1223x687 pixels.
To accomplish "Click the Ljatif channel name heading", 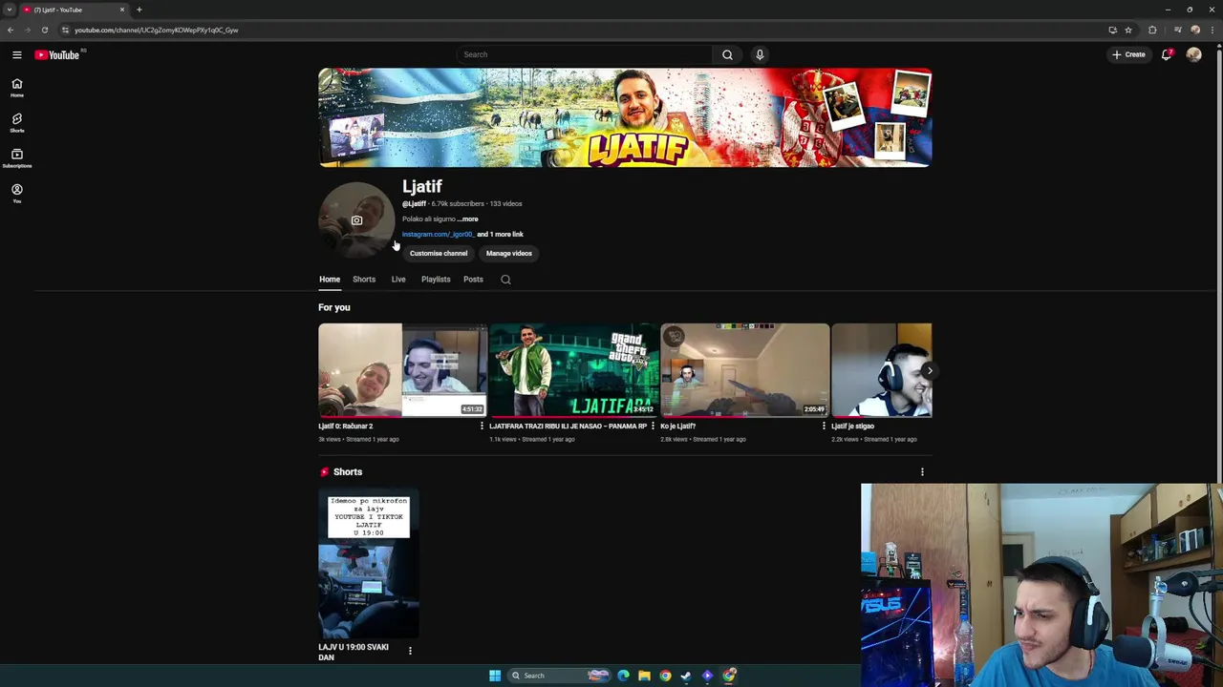I will [422, 187].
